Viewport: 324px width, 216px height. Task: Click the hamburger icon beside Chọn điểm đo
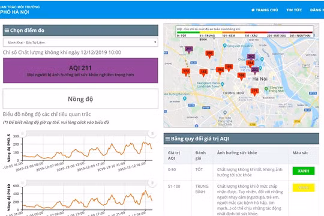click(x=7, y=31)
